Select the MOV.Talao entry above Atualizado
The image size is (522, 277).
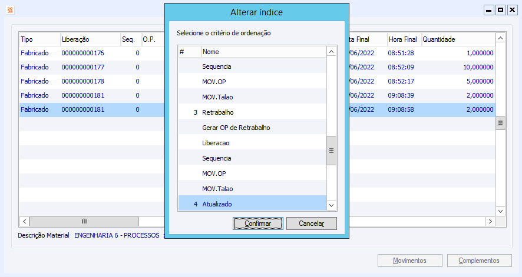pyautogui.click(x=252, y=189)
